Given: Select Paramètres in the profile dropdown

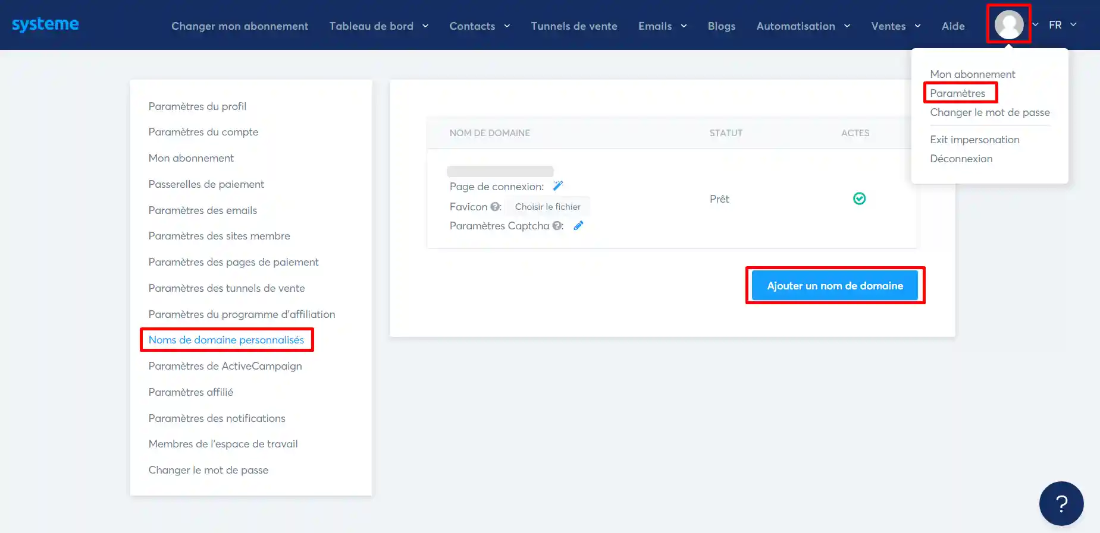Looking at the screenshot, I should click(958, 93).
